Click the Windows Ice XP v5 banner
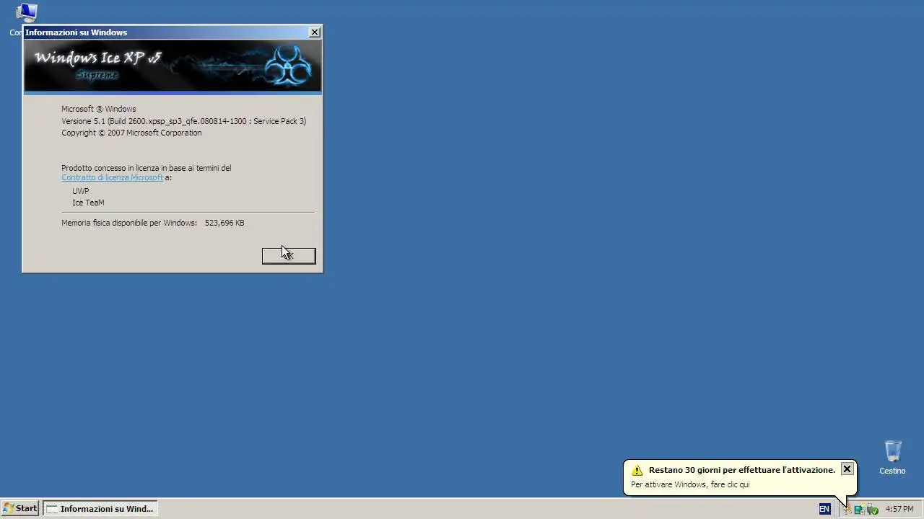 click(x=173, y=66)
